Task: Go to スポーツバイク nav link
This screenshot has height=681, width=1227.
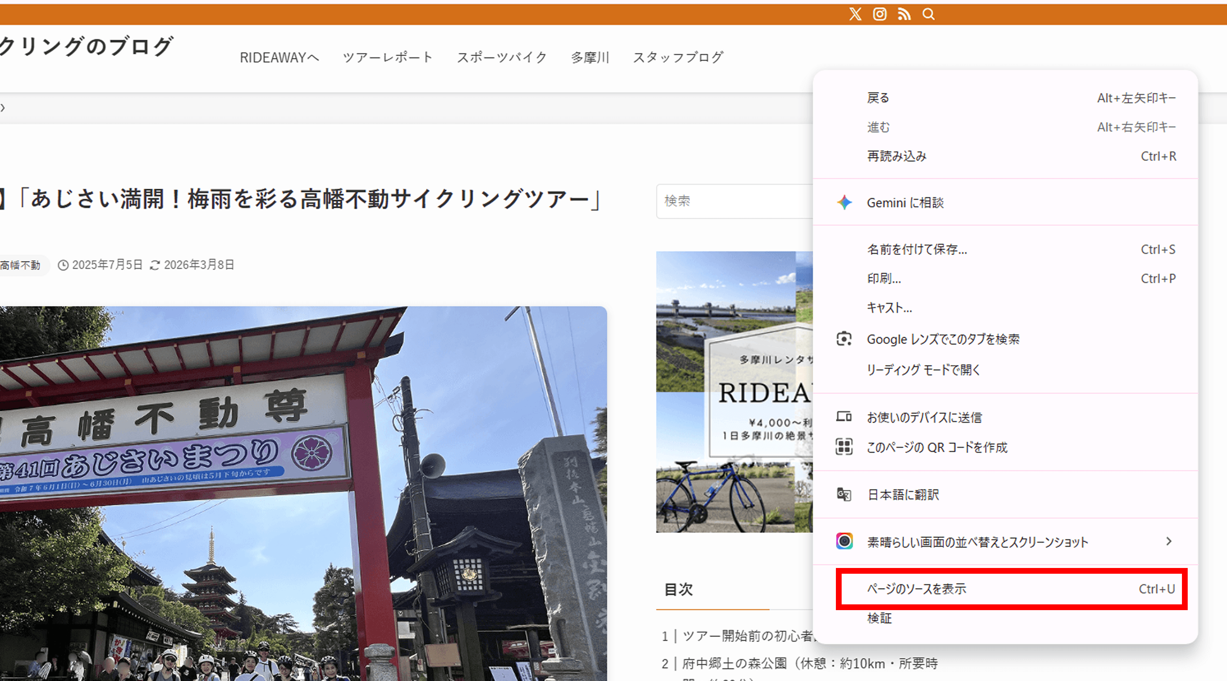Action: pos(501,57)
